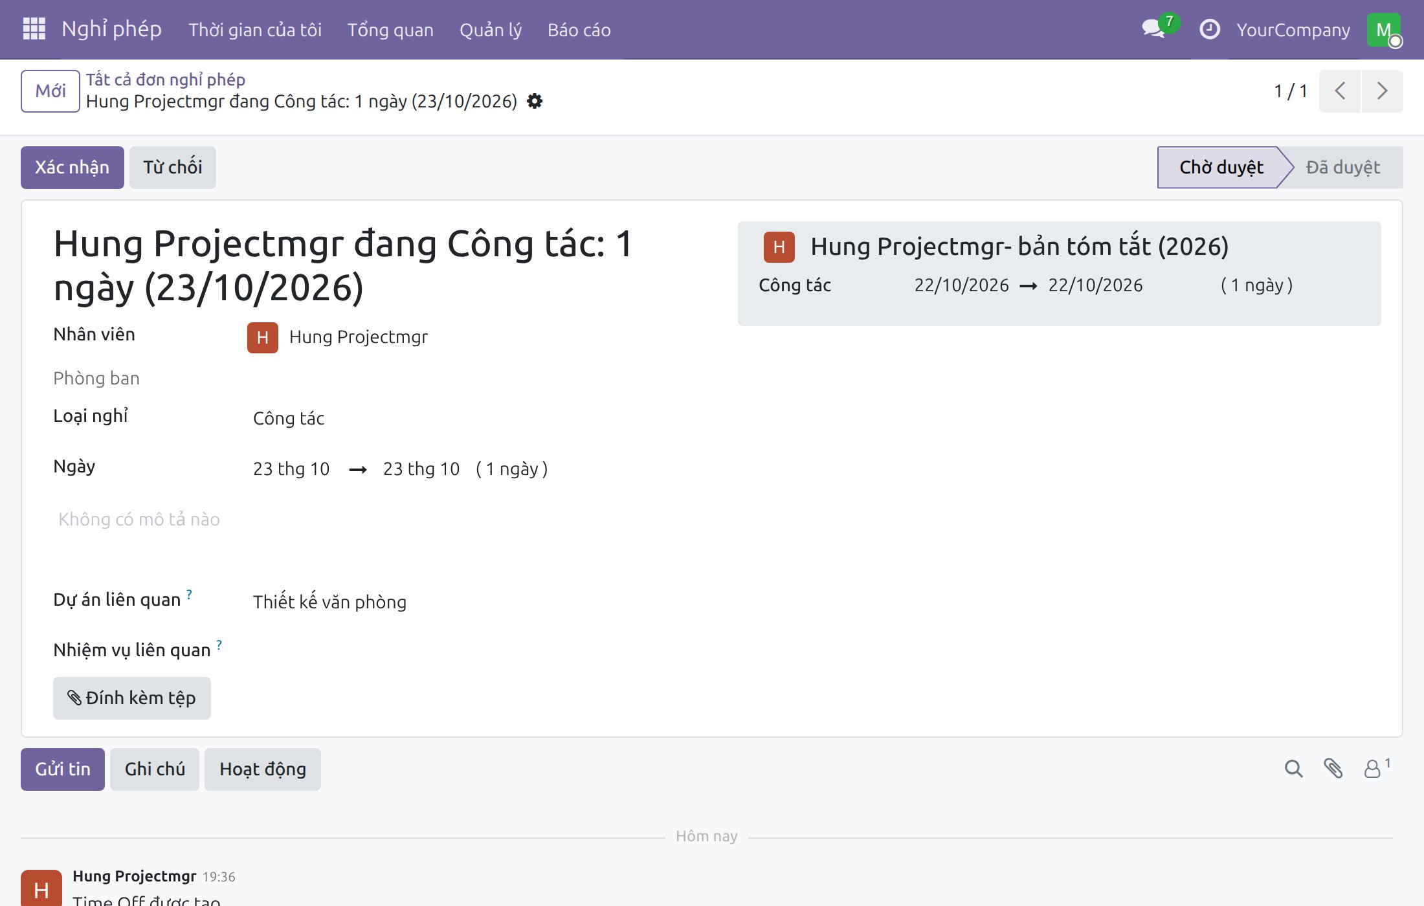The width and height of the screenshot is (1424, 906).
Task: Open Tổng quan menu
Action: coord(390,30)
